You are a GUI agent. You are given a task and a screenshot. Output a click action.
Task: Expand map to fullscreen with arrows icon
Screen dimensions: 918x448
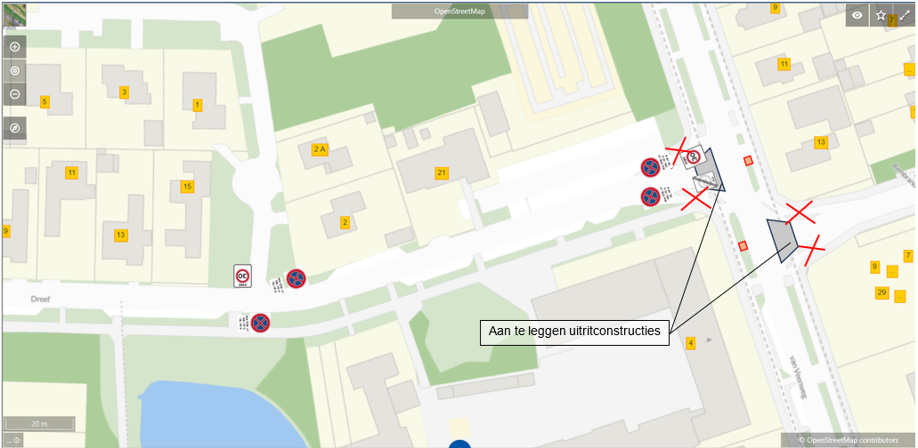(x=905, y=15)
